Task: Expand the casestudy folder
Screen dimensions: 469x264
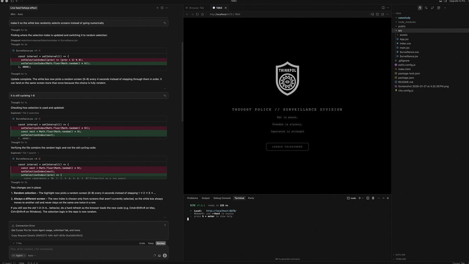Action: (x=404, y=18)
